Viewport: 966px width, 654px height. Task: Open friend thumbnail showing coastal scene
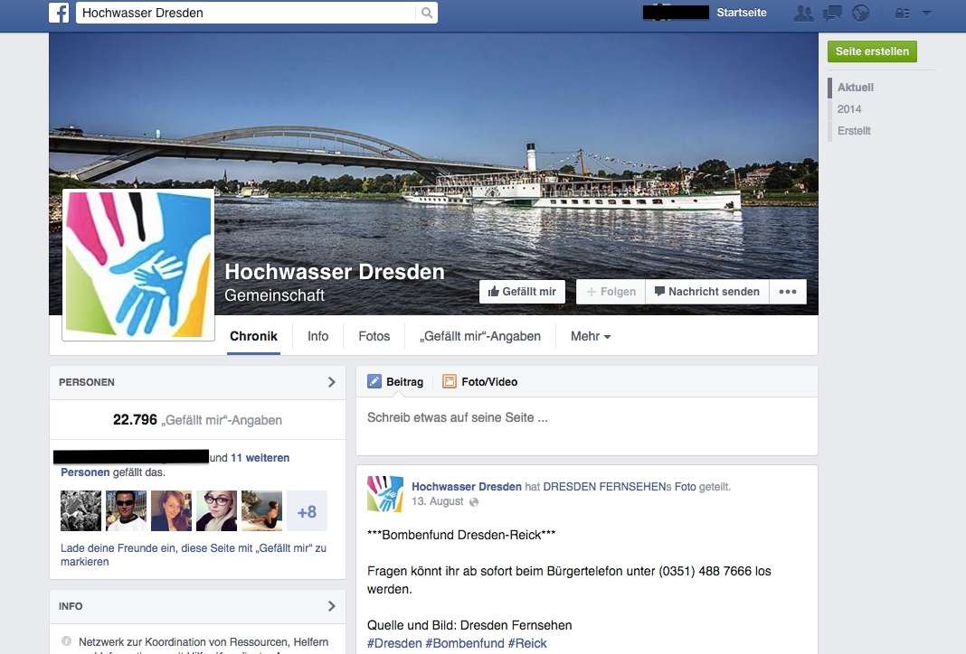click(x=261, y=510)
